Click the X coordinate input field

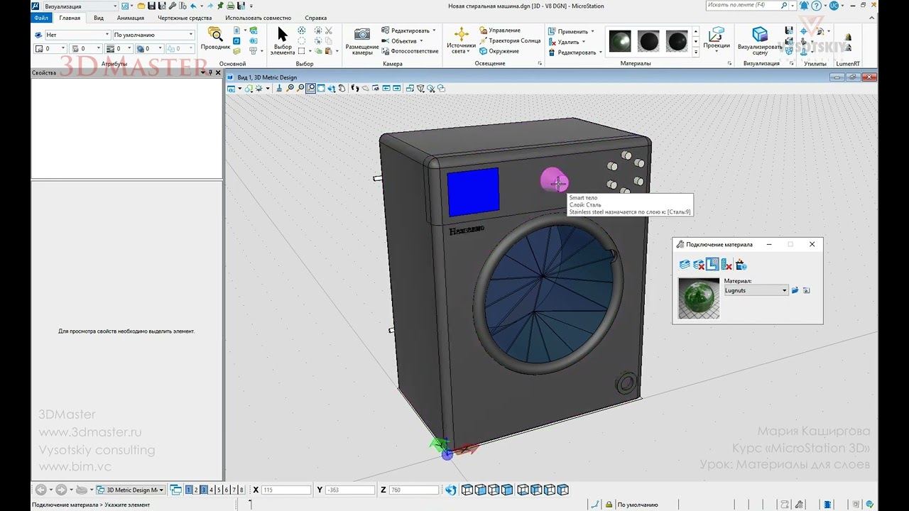coord(286,490)
